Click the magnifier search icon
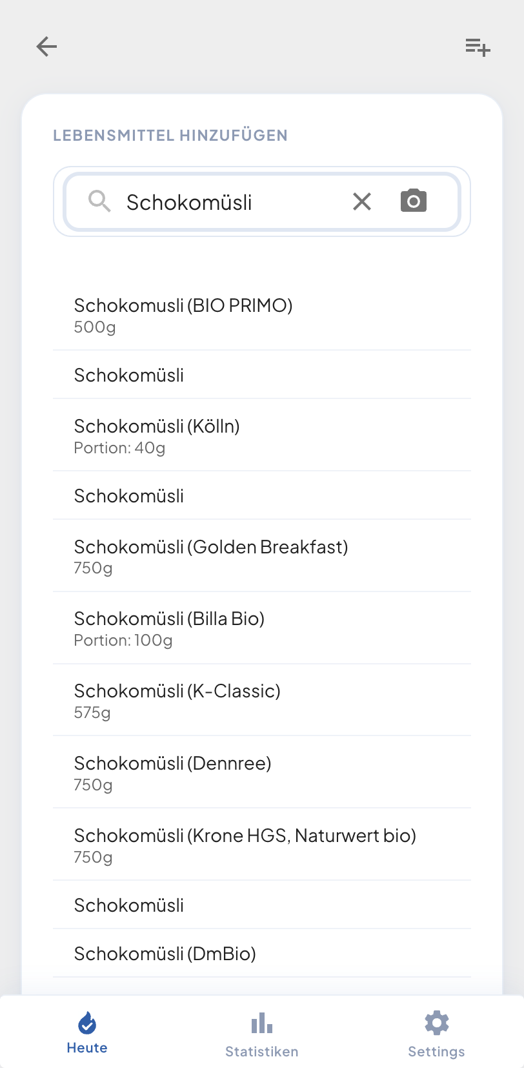 coord(99,201)
